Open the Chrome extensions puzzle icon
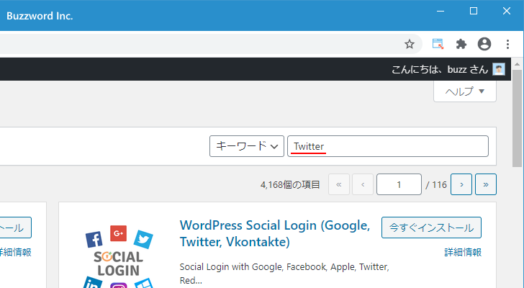This screenshot has height=288, width=524. (x=461, y=44)
